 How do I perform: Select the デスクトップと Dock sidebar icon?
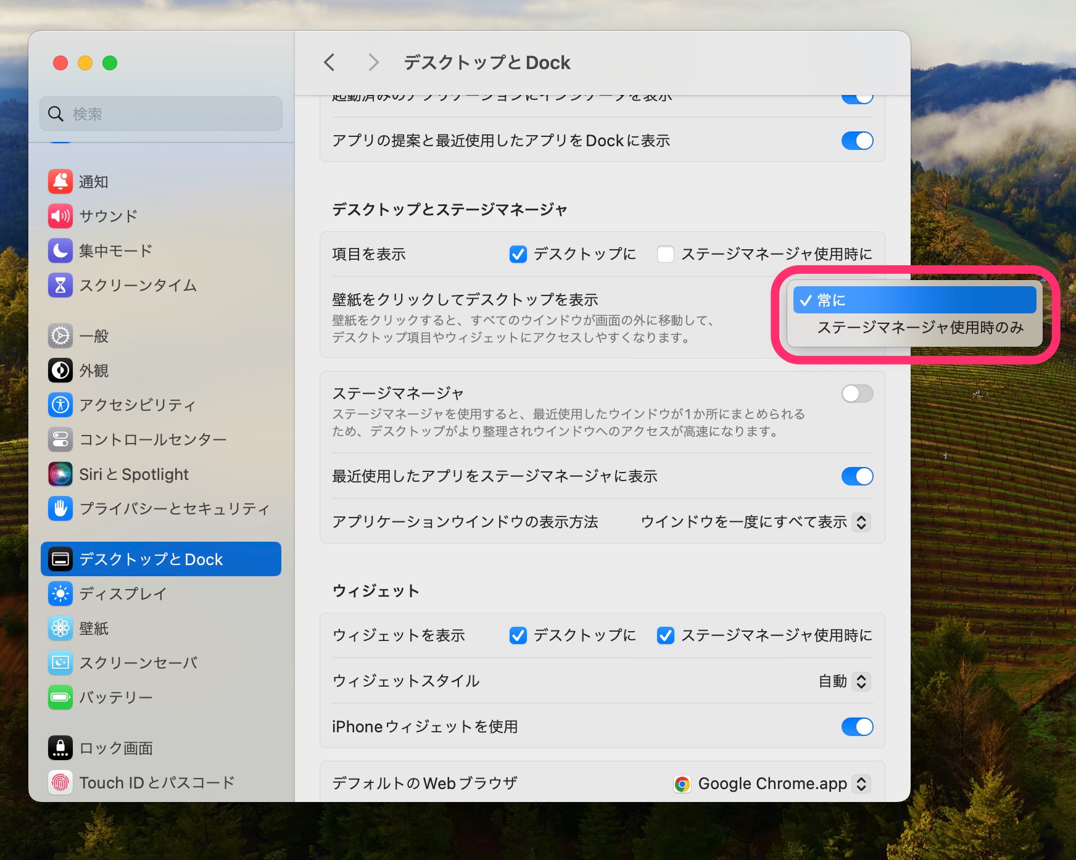tap(60, 559)
